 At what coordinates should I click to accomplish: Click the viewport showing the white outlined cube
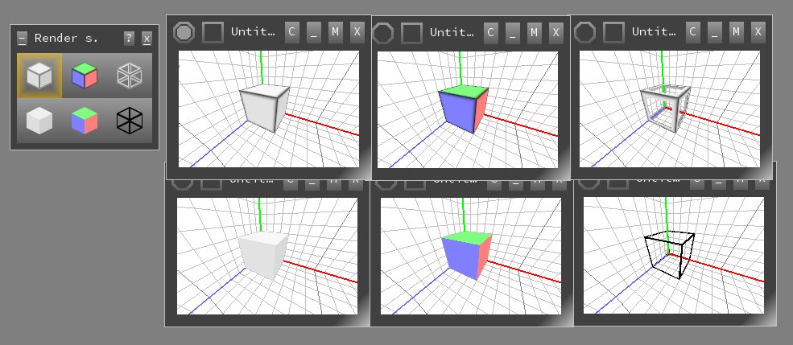click(x=269, y=109)
